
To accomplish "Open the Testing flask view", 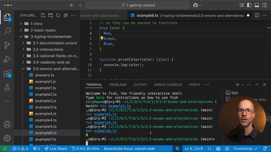I will [x=7, y=87].
